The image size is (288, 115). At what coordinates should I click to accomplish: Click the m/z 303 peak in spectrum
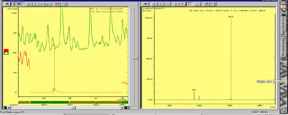point(231,58)
